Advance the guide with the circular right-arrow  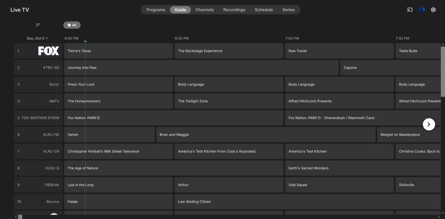[x=429, y=124]
